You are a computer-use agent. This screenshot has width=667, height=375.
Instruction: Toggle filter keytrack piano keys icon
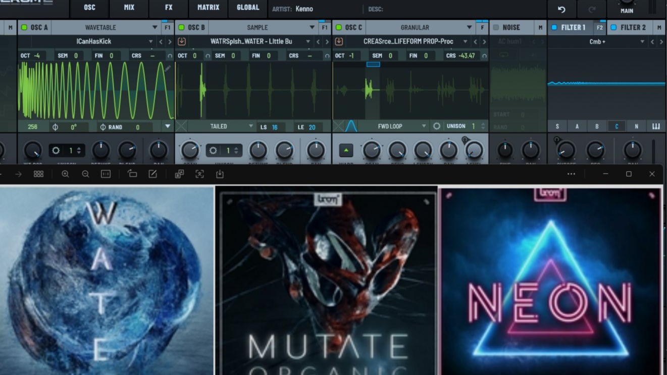656,127
